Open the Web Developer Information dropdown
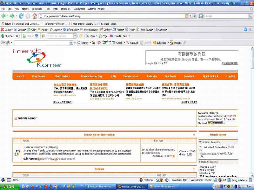 (x=71, y=29)
